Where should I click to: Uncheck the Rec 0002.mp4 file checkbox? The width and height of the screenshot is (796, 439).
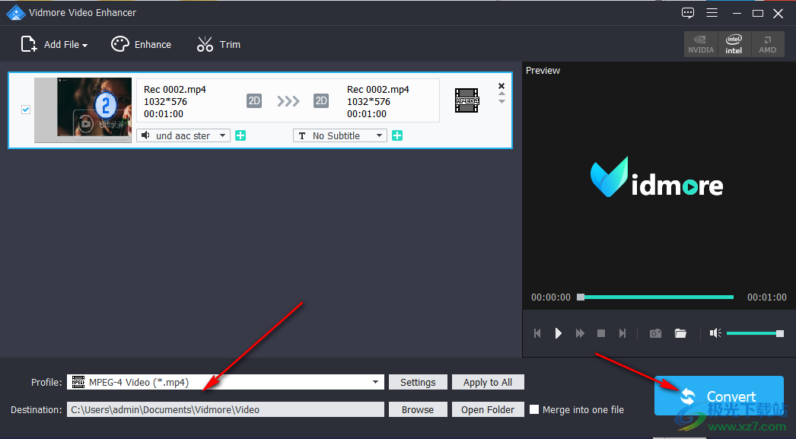coord(26,110)
